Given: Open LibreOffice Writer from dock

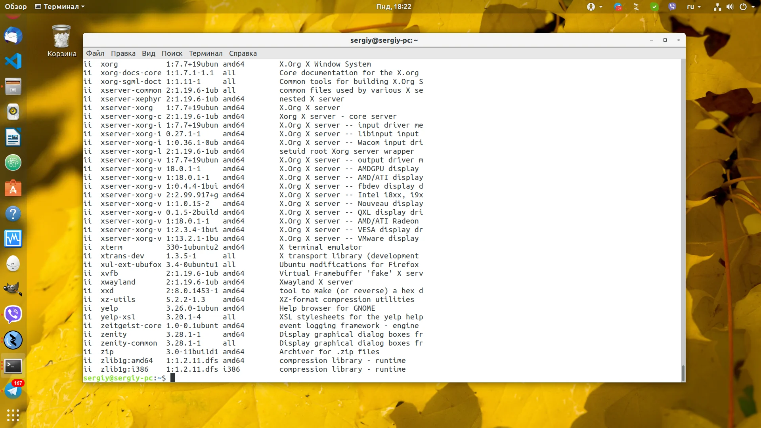Looking at the screenshot, I should pos(13,138).
